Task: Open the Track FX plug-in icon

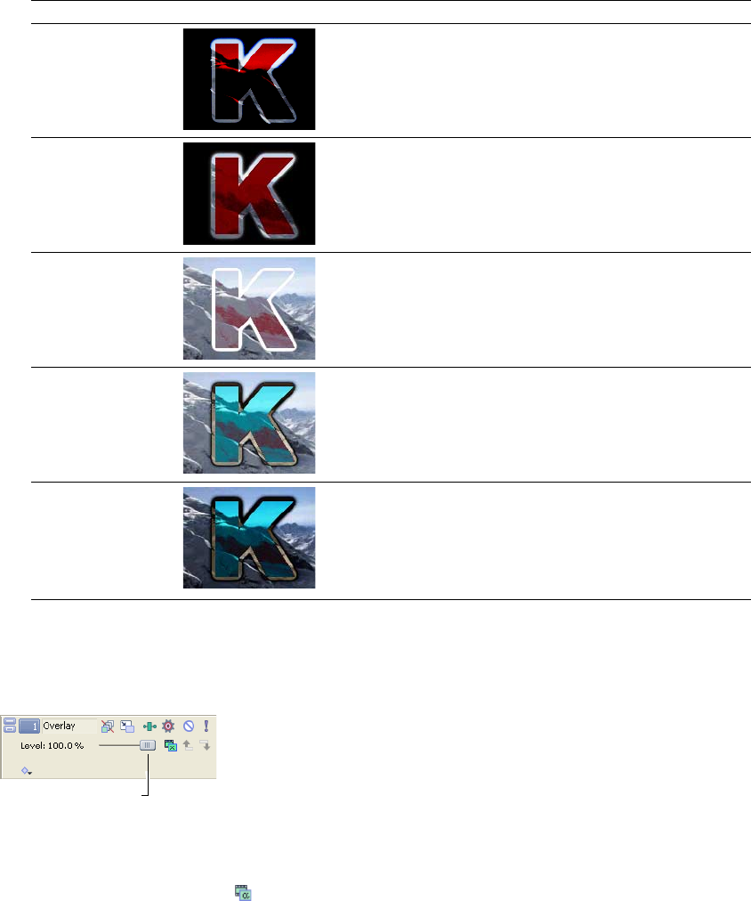Action: point(149,726)
